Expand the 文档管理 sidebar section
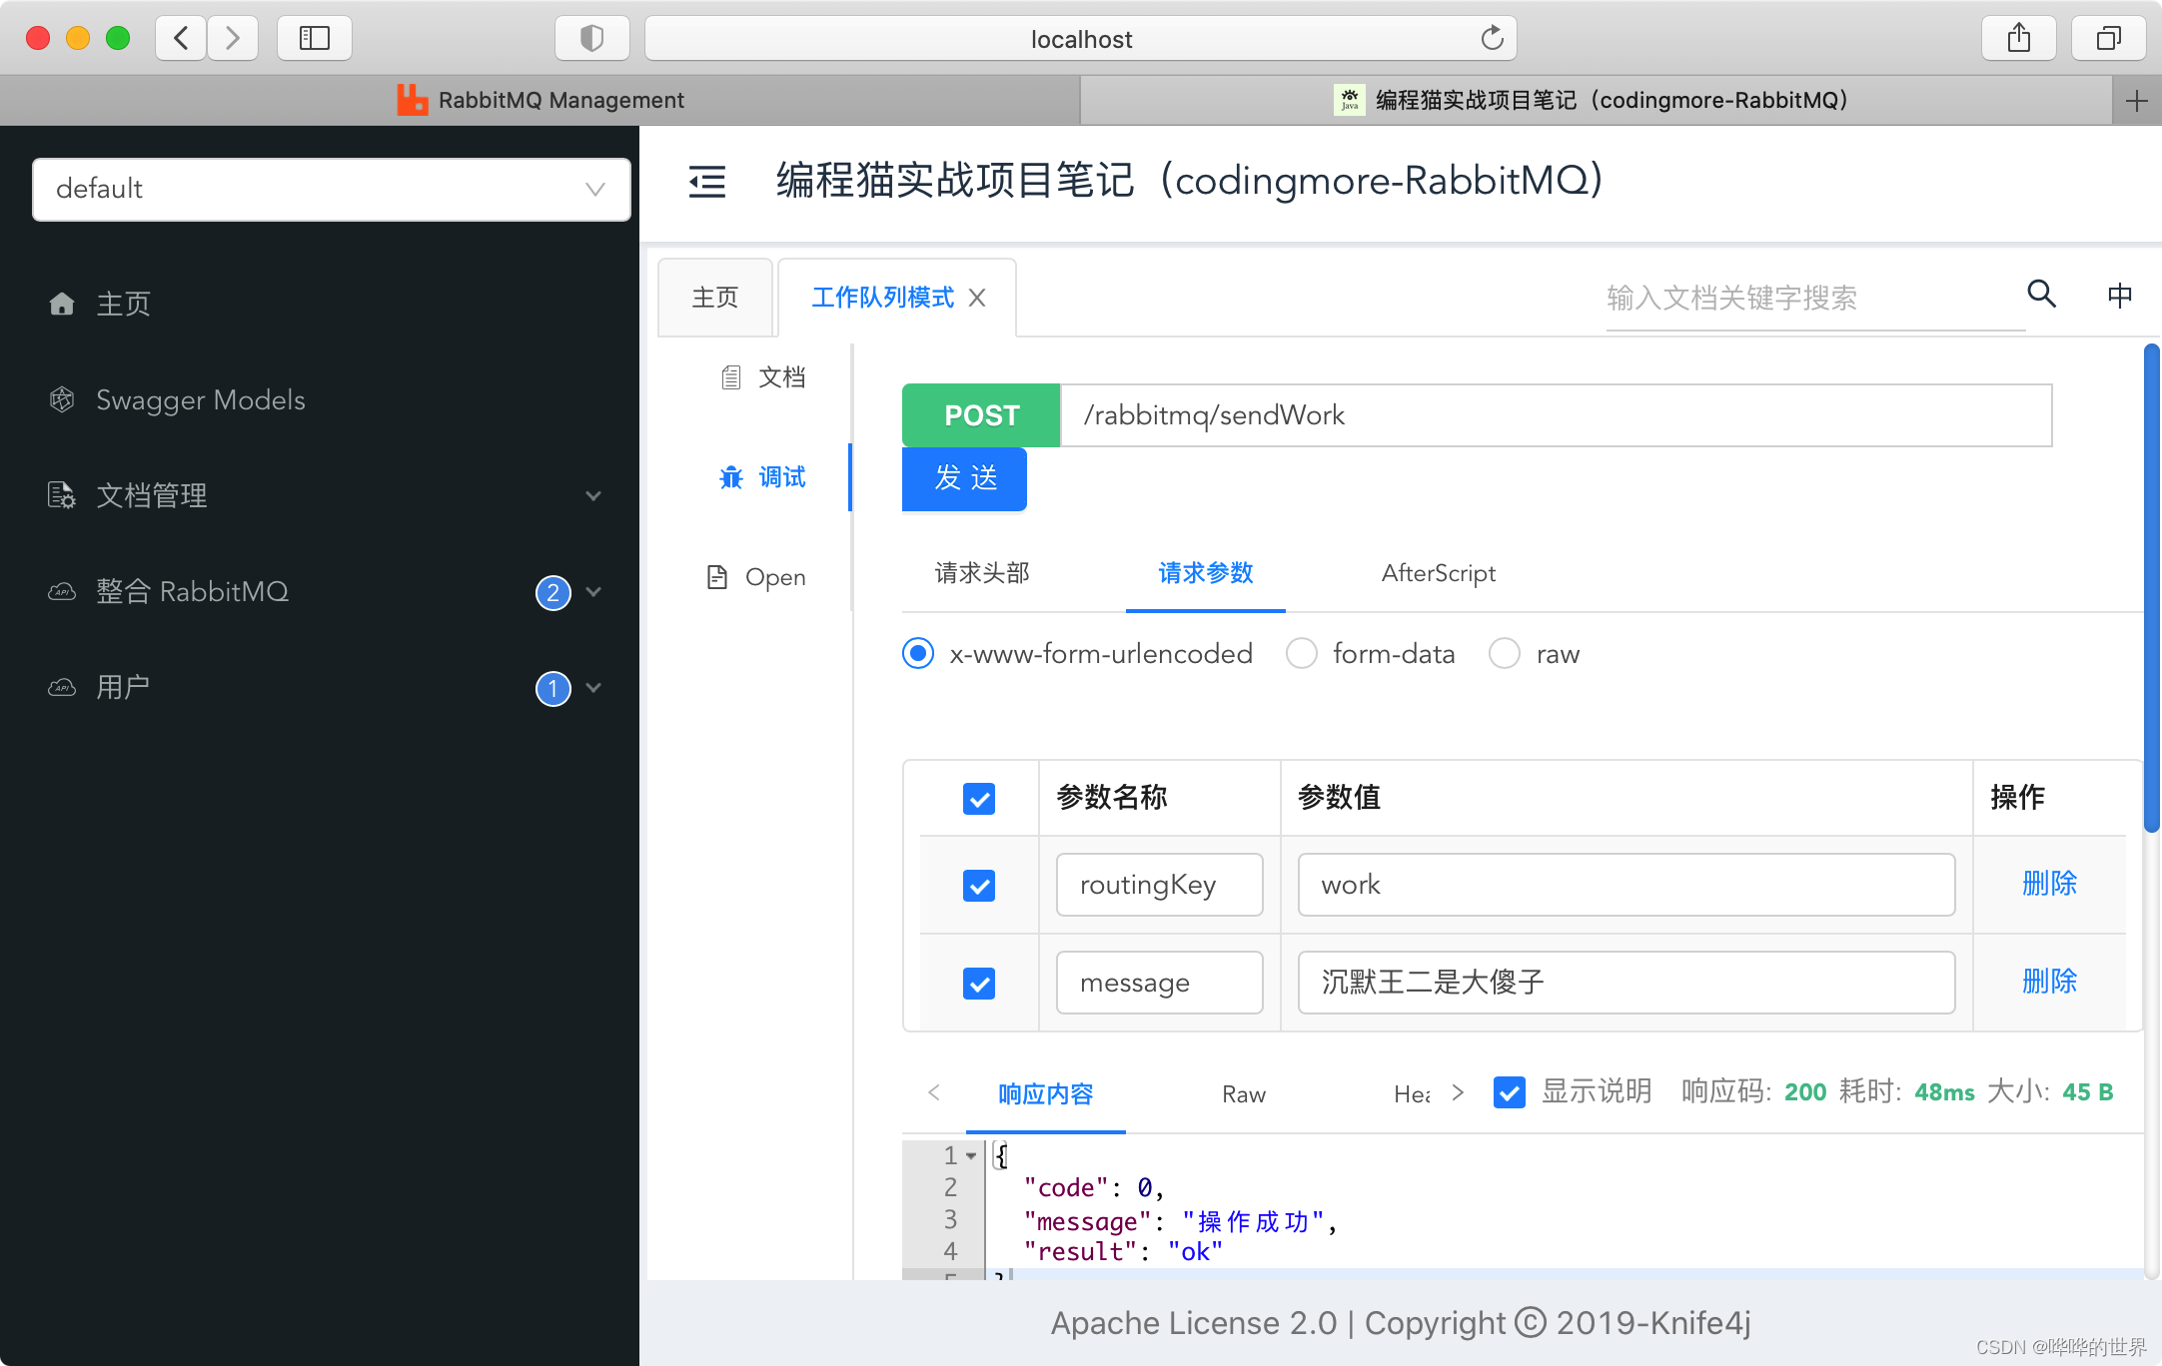Image resolution: width=2162 pixels, height=1366 pixels. (x=151, y=495)
